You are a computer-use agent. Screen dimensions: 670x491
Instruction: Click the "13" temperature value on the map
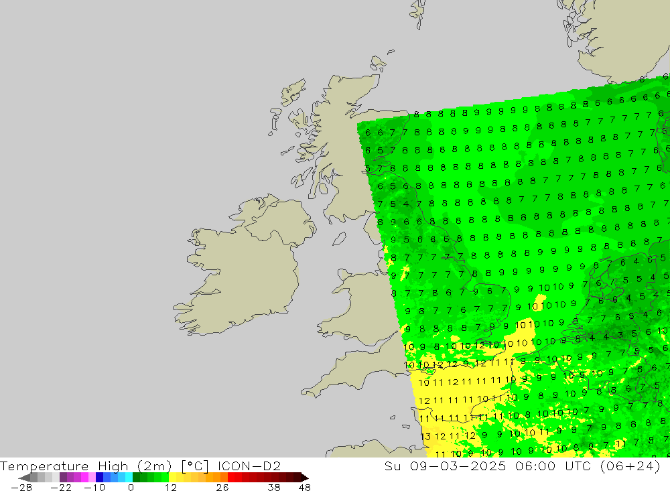(x=425, y=437)
